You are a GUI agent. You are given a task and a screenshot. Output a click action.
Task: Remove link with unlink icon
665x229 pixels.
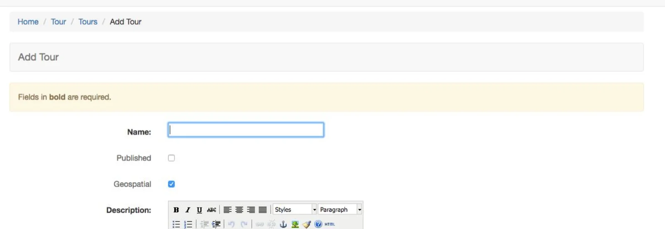pos(271,224)
